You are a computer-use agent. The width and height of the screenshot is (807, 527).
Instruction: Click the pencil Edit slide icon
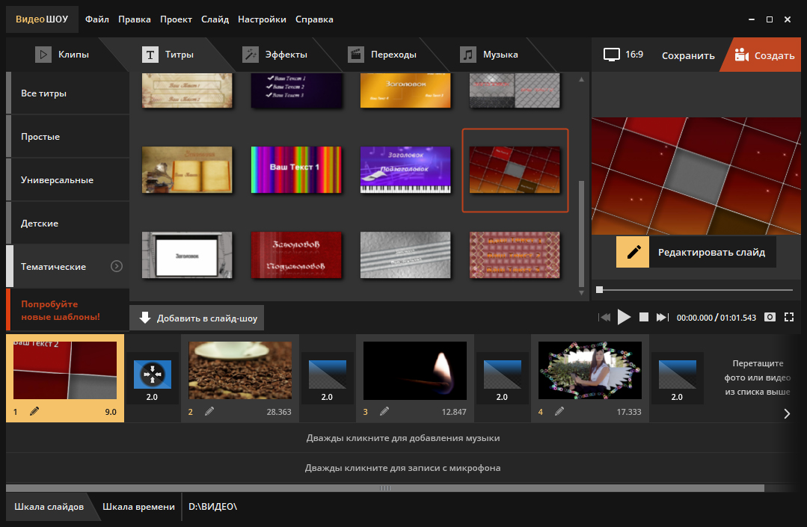633,252
